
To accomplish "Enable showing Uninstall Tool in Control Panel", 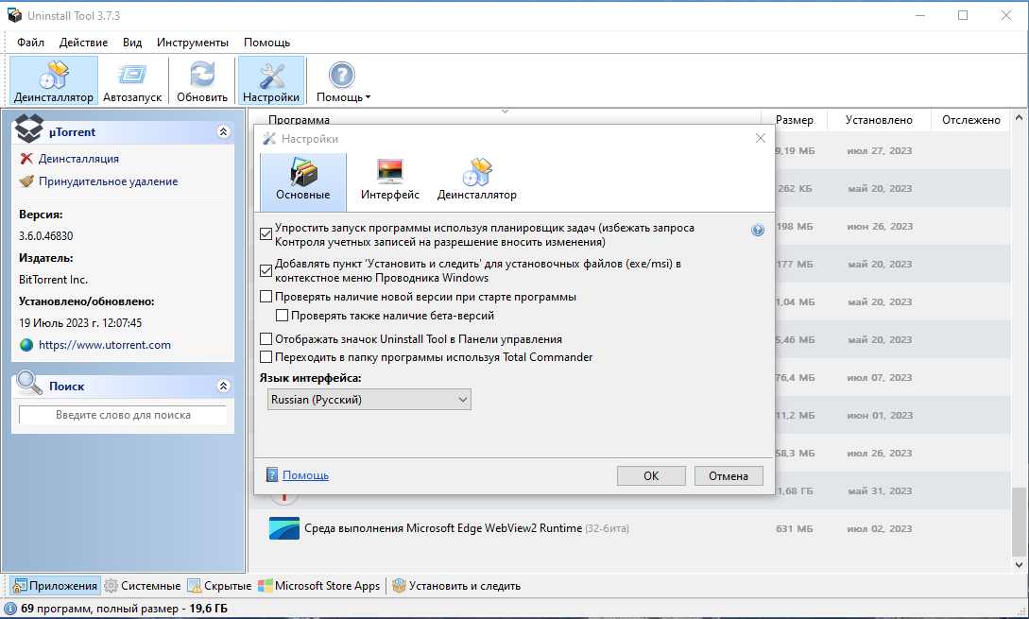I will (x=266, y=339).
